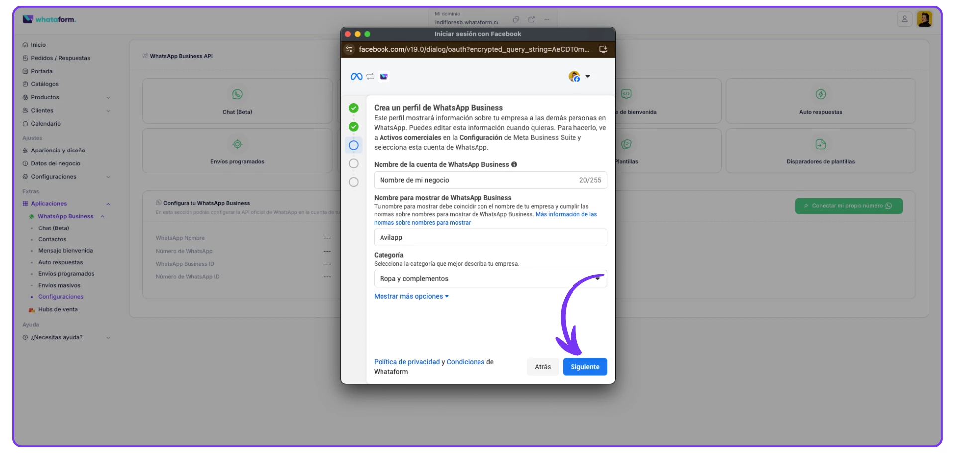Click info icon beside account name label
The width and height of the screenshot is (955, 453).
pos(514,164)
